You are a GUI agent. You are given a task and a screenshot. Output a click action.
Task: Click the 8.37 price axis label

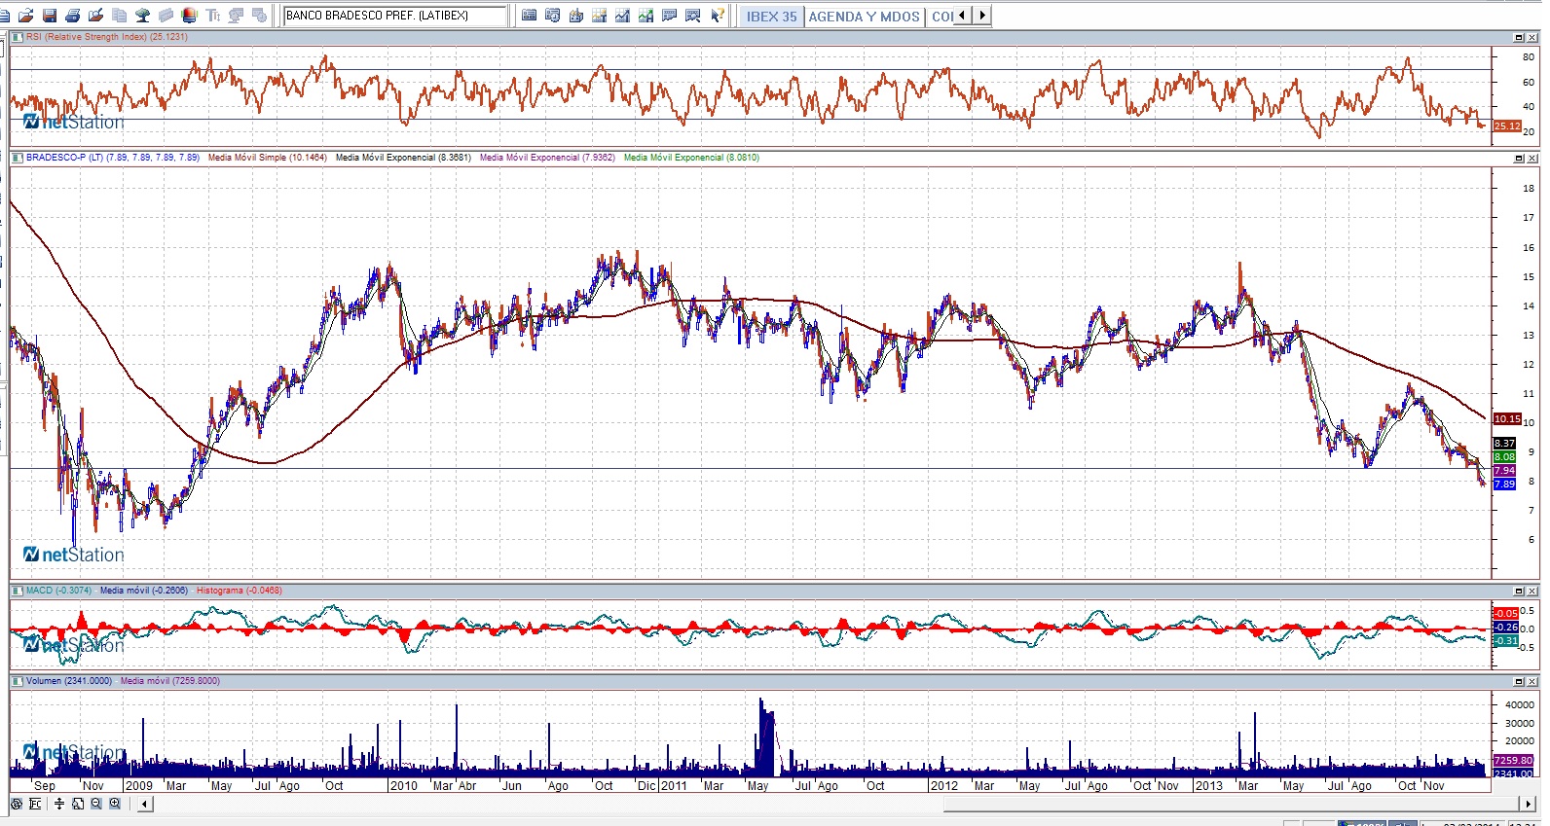point(1505,444)
